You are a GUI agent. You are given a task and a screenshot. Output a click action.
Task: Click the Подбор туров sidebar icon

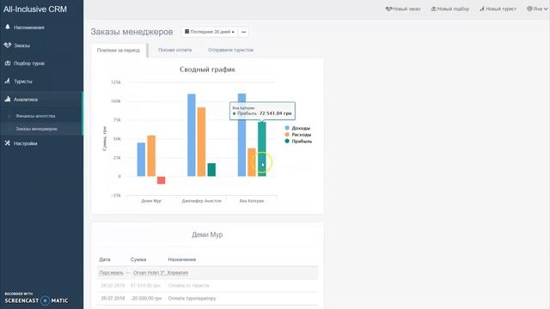click(8, 63)
